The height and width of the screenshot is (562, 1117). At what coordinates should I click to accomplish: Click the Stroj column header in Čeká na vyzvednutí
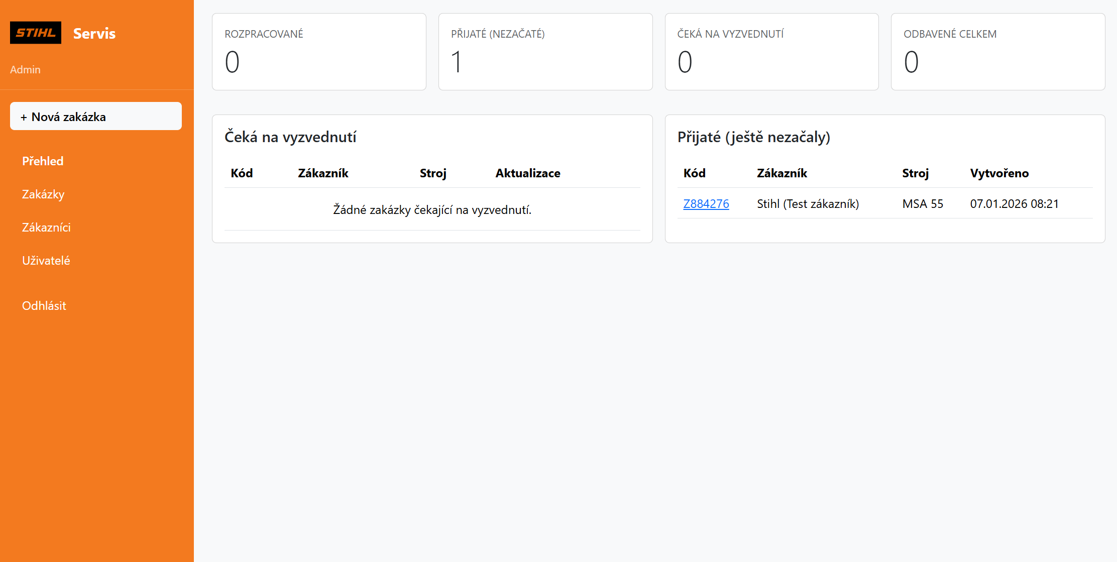[433, 173]
